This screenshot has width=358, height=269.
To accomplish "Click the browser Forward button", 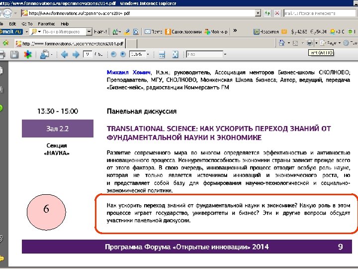I will click(7, 13).
